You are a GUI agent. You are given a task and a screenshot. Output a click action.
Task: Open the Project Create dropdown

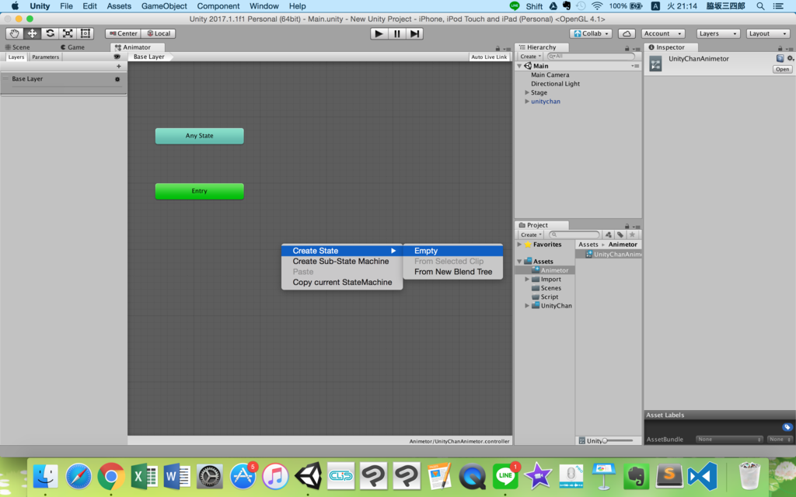click(531, 235)
